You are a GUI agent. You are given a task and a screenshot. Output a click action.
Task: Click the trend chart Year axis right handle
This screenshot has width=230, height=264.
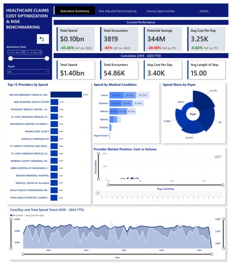[x=212, y=254]
